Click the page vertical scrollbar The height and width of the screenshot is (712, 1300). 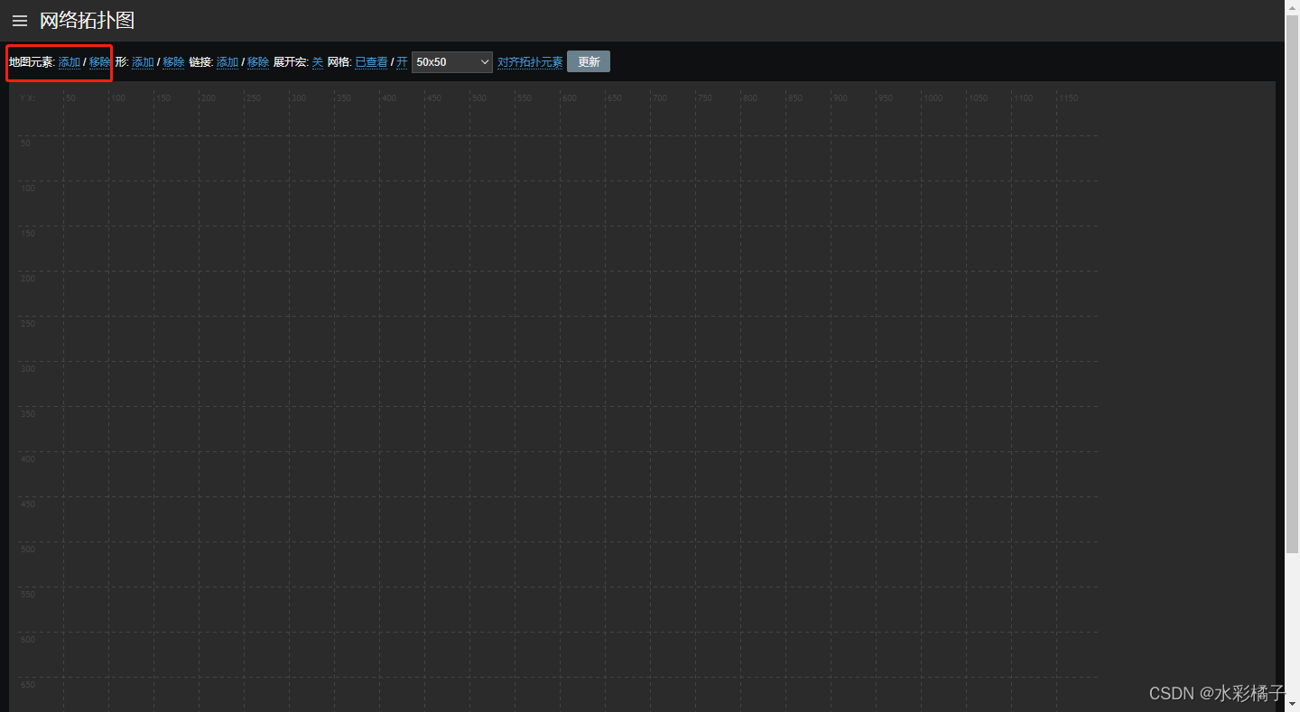click(1292, 284)
